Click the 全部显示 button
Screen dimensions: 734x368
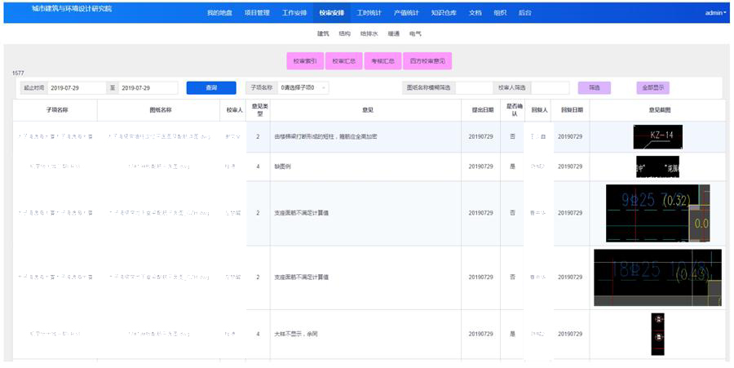(652, 88)
